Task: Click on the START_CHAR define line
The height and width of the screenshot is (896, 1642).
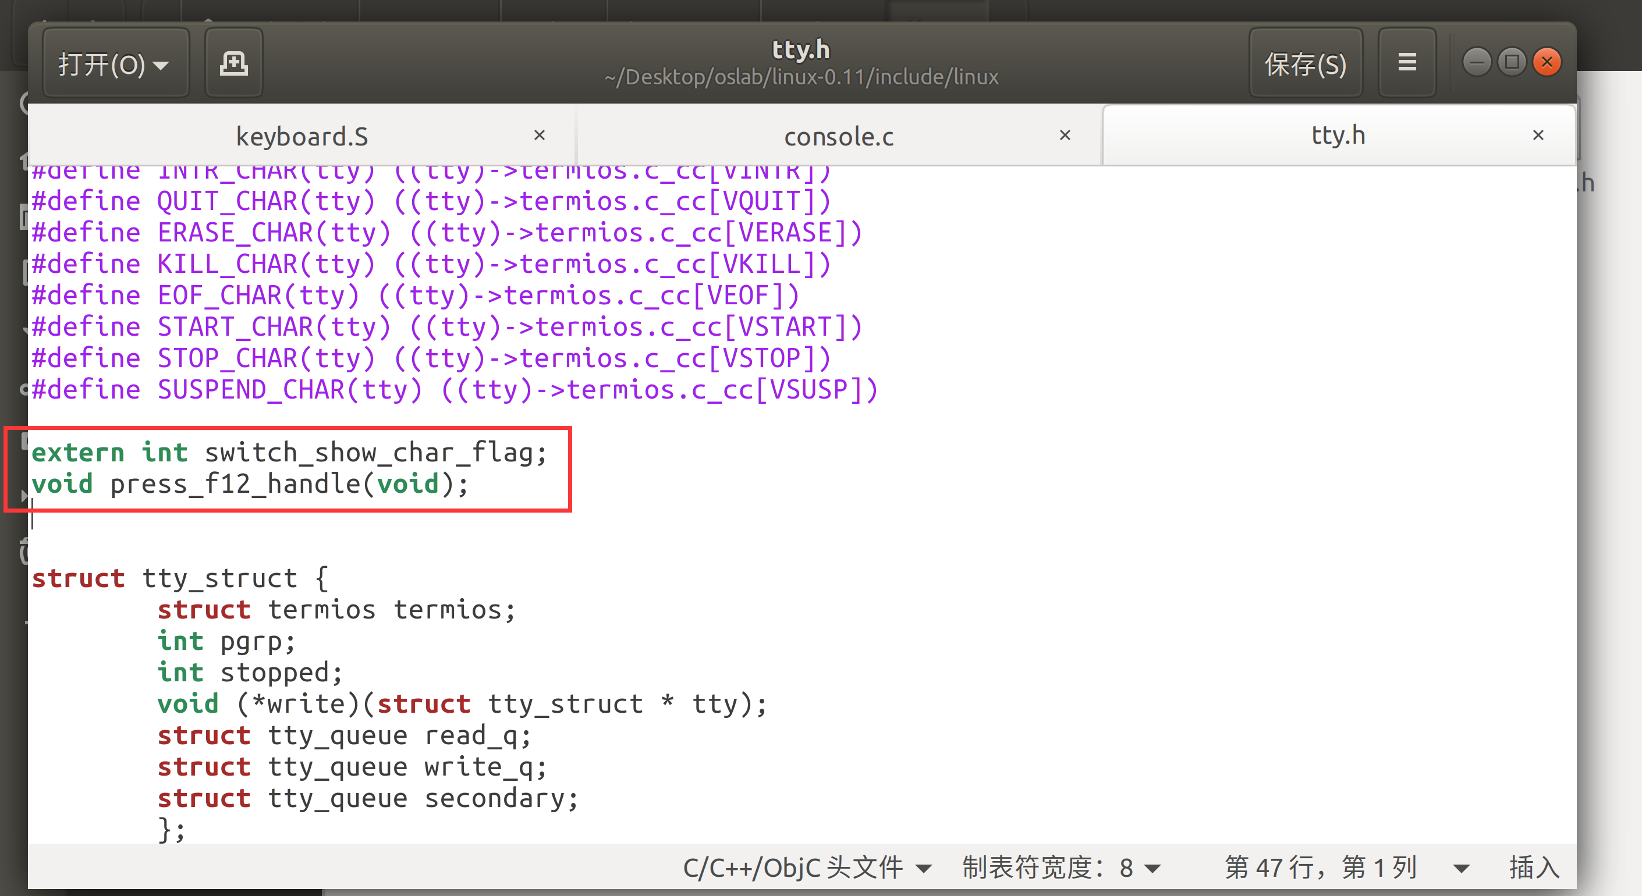Action: (447, 327)
